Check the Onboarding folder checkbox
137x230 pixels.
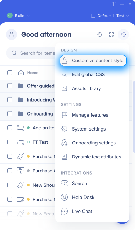10,114
